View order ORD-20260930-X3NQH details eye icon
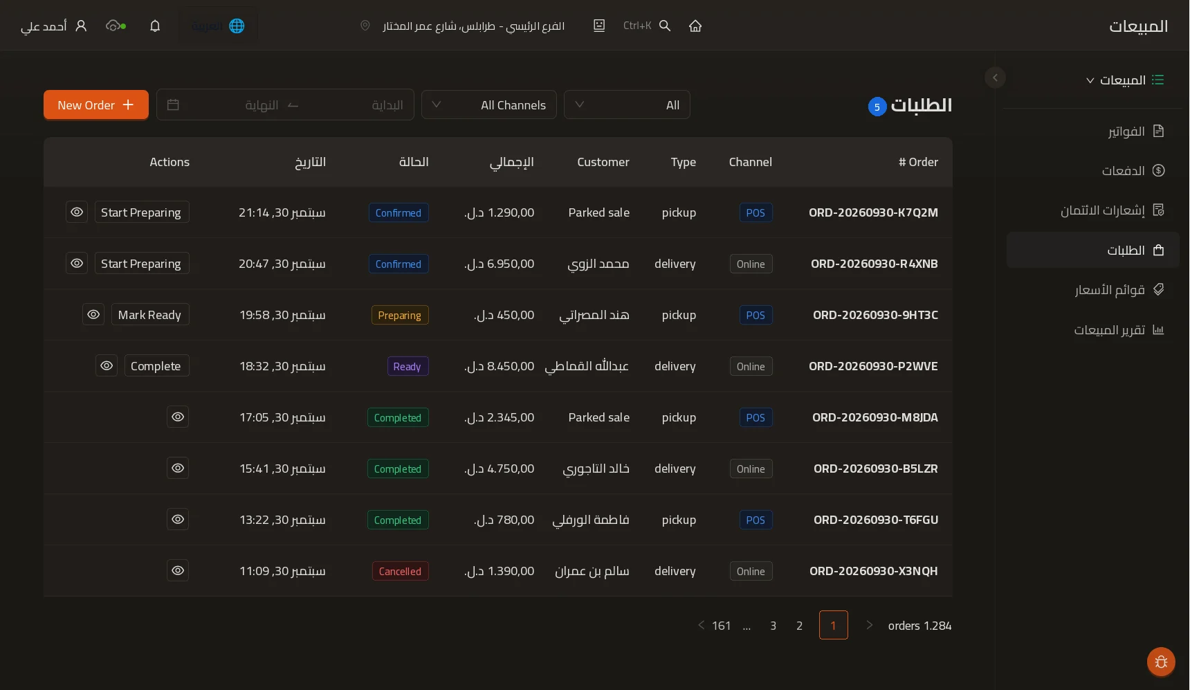 tap(178, 570)
